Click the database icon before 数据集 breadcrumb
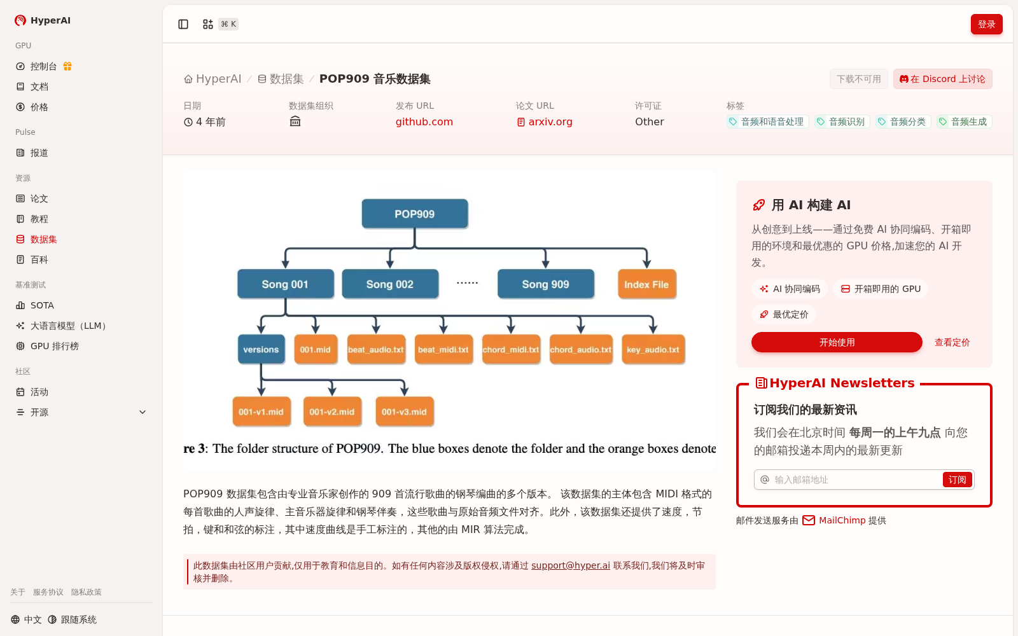The height and width of the screenshot is (636, 1018). click(262, 79)
